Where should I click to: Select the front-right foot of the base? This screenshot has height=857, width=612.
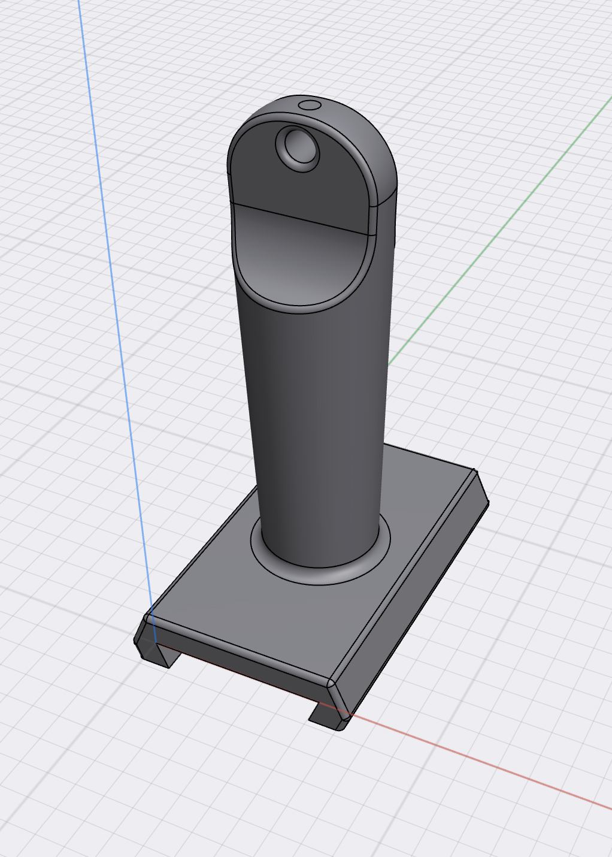tap(328, 717)
